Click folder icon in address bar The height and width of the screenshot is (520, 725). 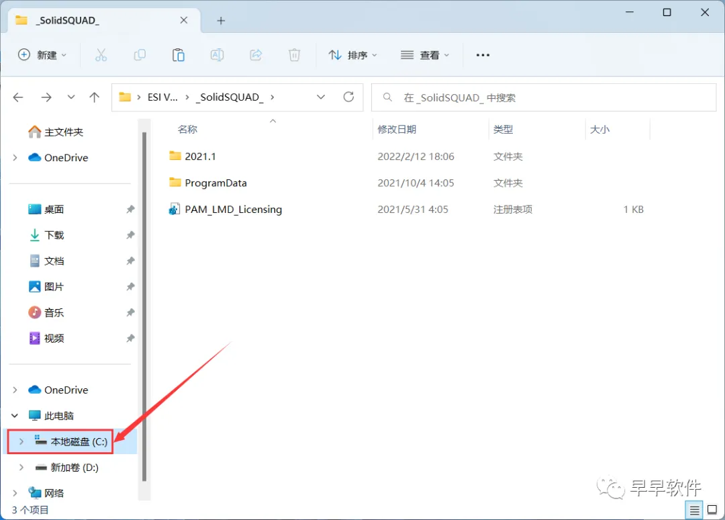125,97
